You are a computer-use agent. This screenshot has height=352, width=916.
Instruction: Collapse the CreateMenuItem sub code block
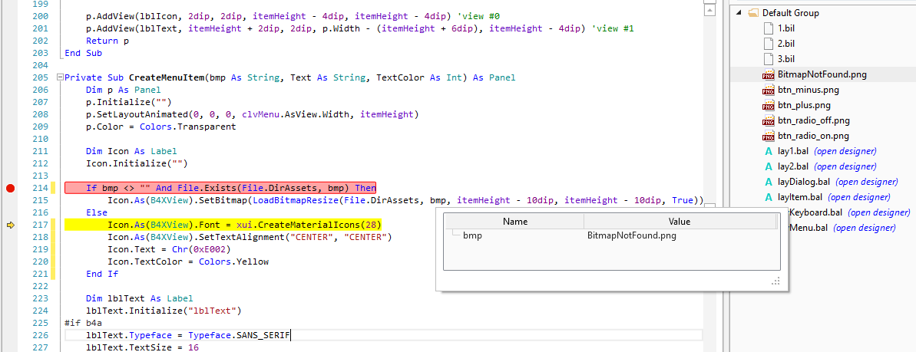[x=60, y=77]
